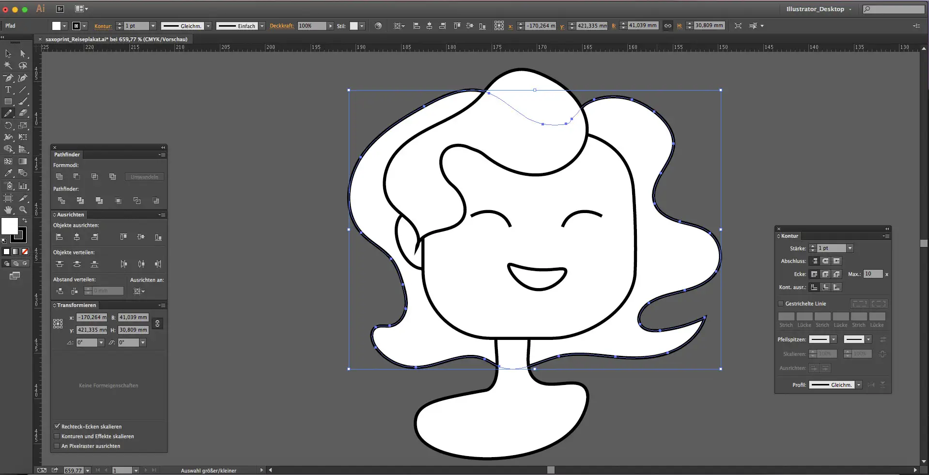Uncheck Rechteck-Ecken skalieren
Viewport: 929px width, 475px height.
pos(57,427)
